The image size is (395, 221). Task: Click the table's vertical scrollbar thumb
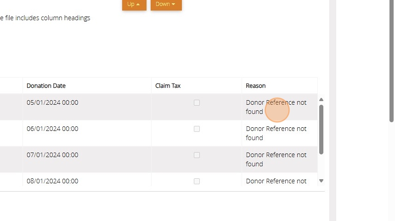[322, 129]
